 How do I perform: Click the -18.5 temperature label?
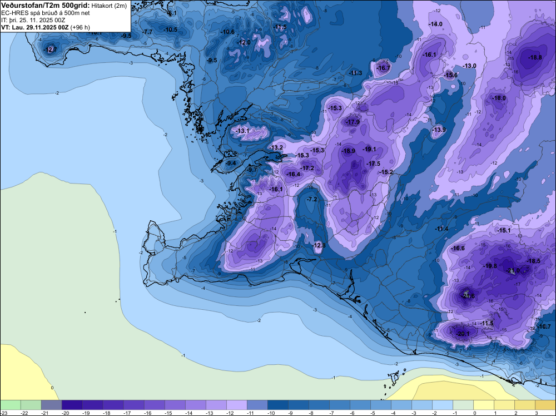pyautogui.click(x=533, y=261)
